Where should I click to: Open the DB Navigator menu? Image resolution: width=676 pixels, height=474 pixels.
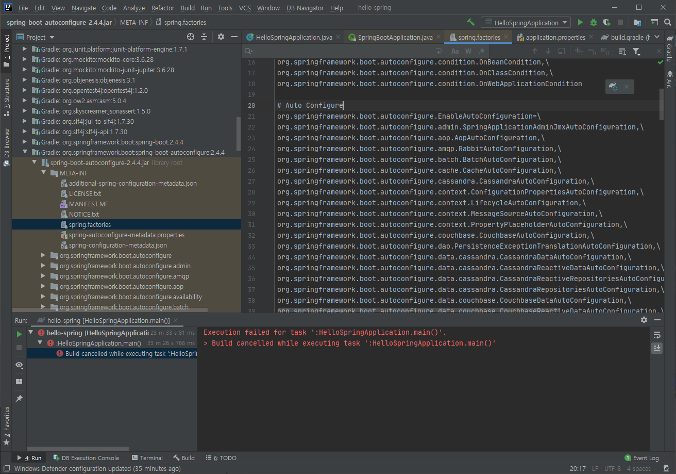coord(305,8)
